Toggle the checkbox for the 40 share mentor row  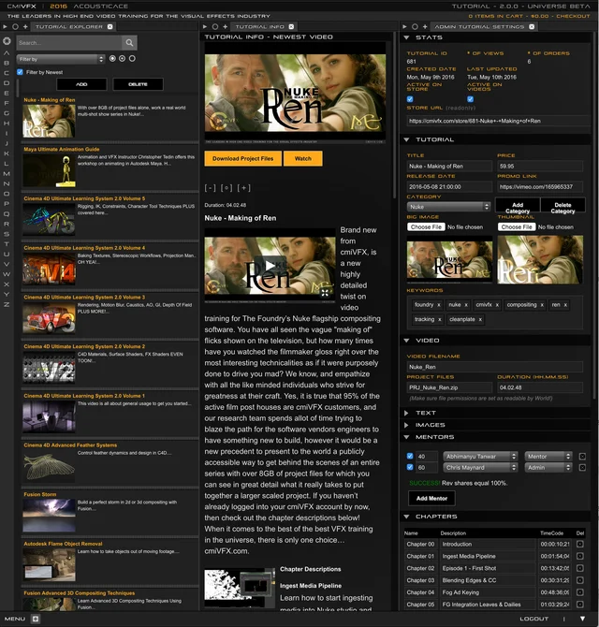(410, 456)
